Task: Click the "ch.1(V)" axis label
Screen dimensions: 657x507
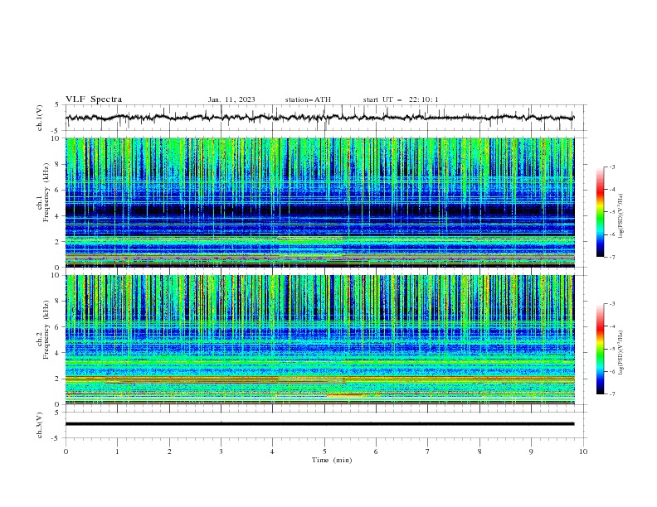Action: (x=40, y=118)
